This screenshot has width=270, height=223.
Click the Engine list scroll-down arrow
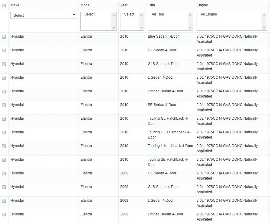pos(264,28)
